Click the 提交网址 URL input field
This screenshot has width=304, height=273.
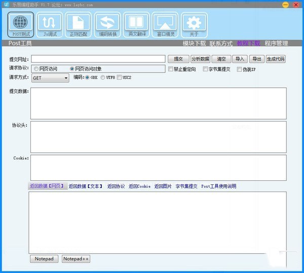(x=98, y=59)
